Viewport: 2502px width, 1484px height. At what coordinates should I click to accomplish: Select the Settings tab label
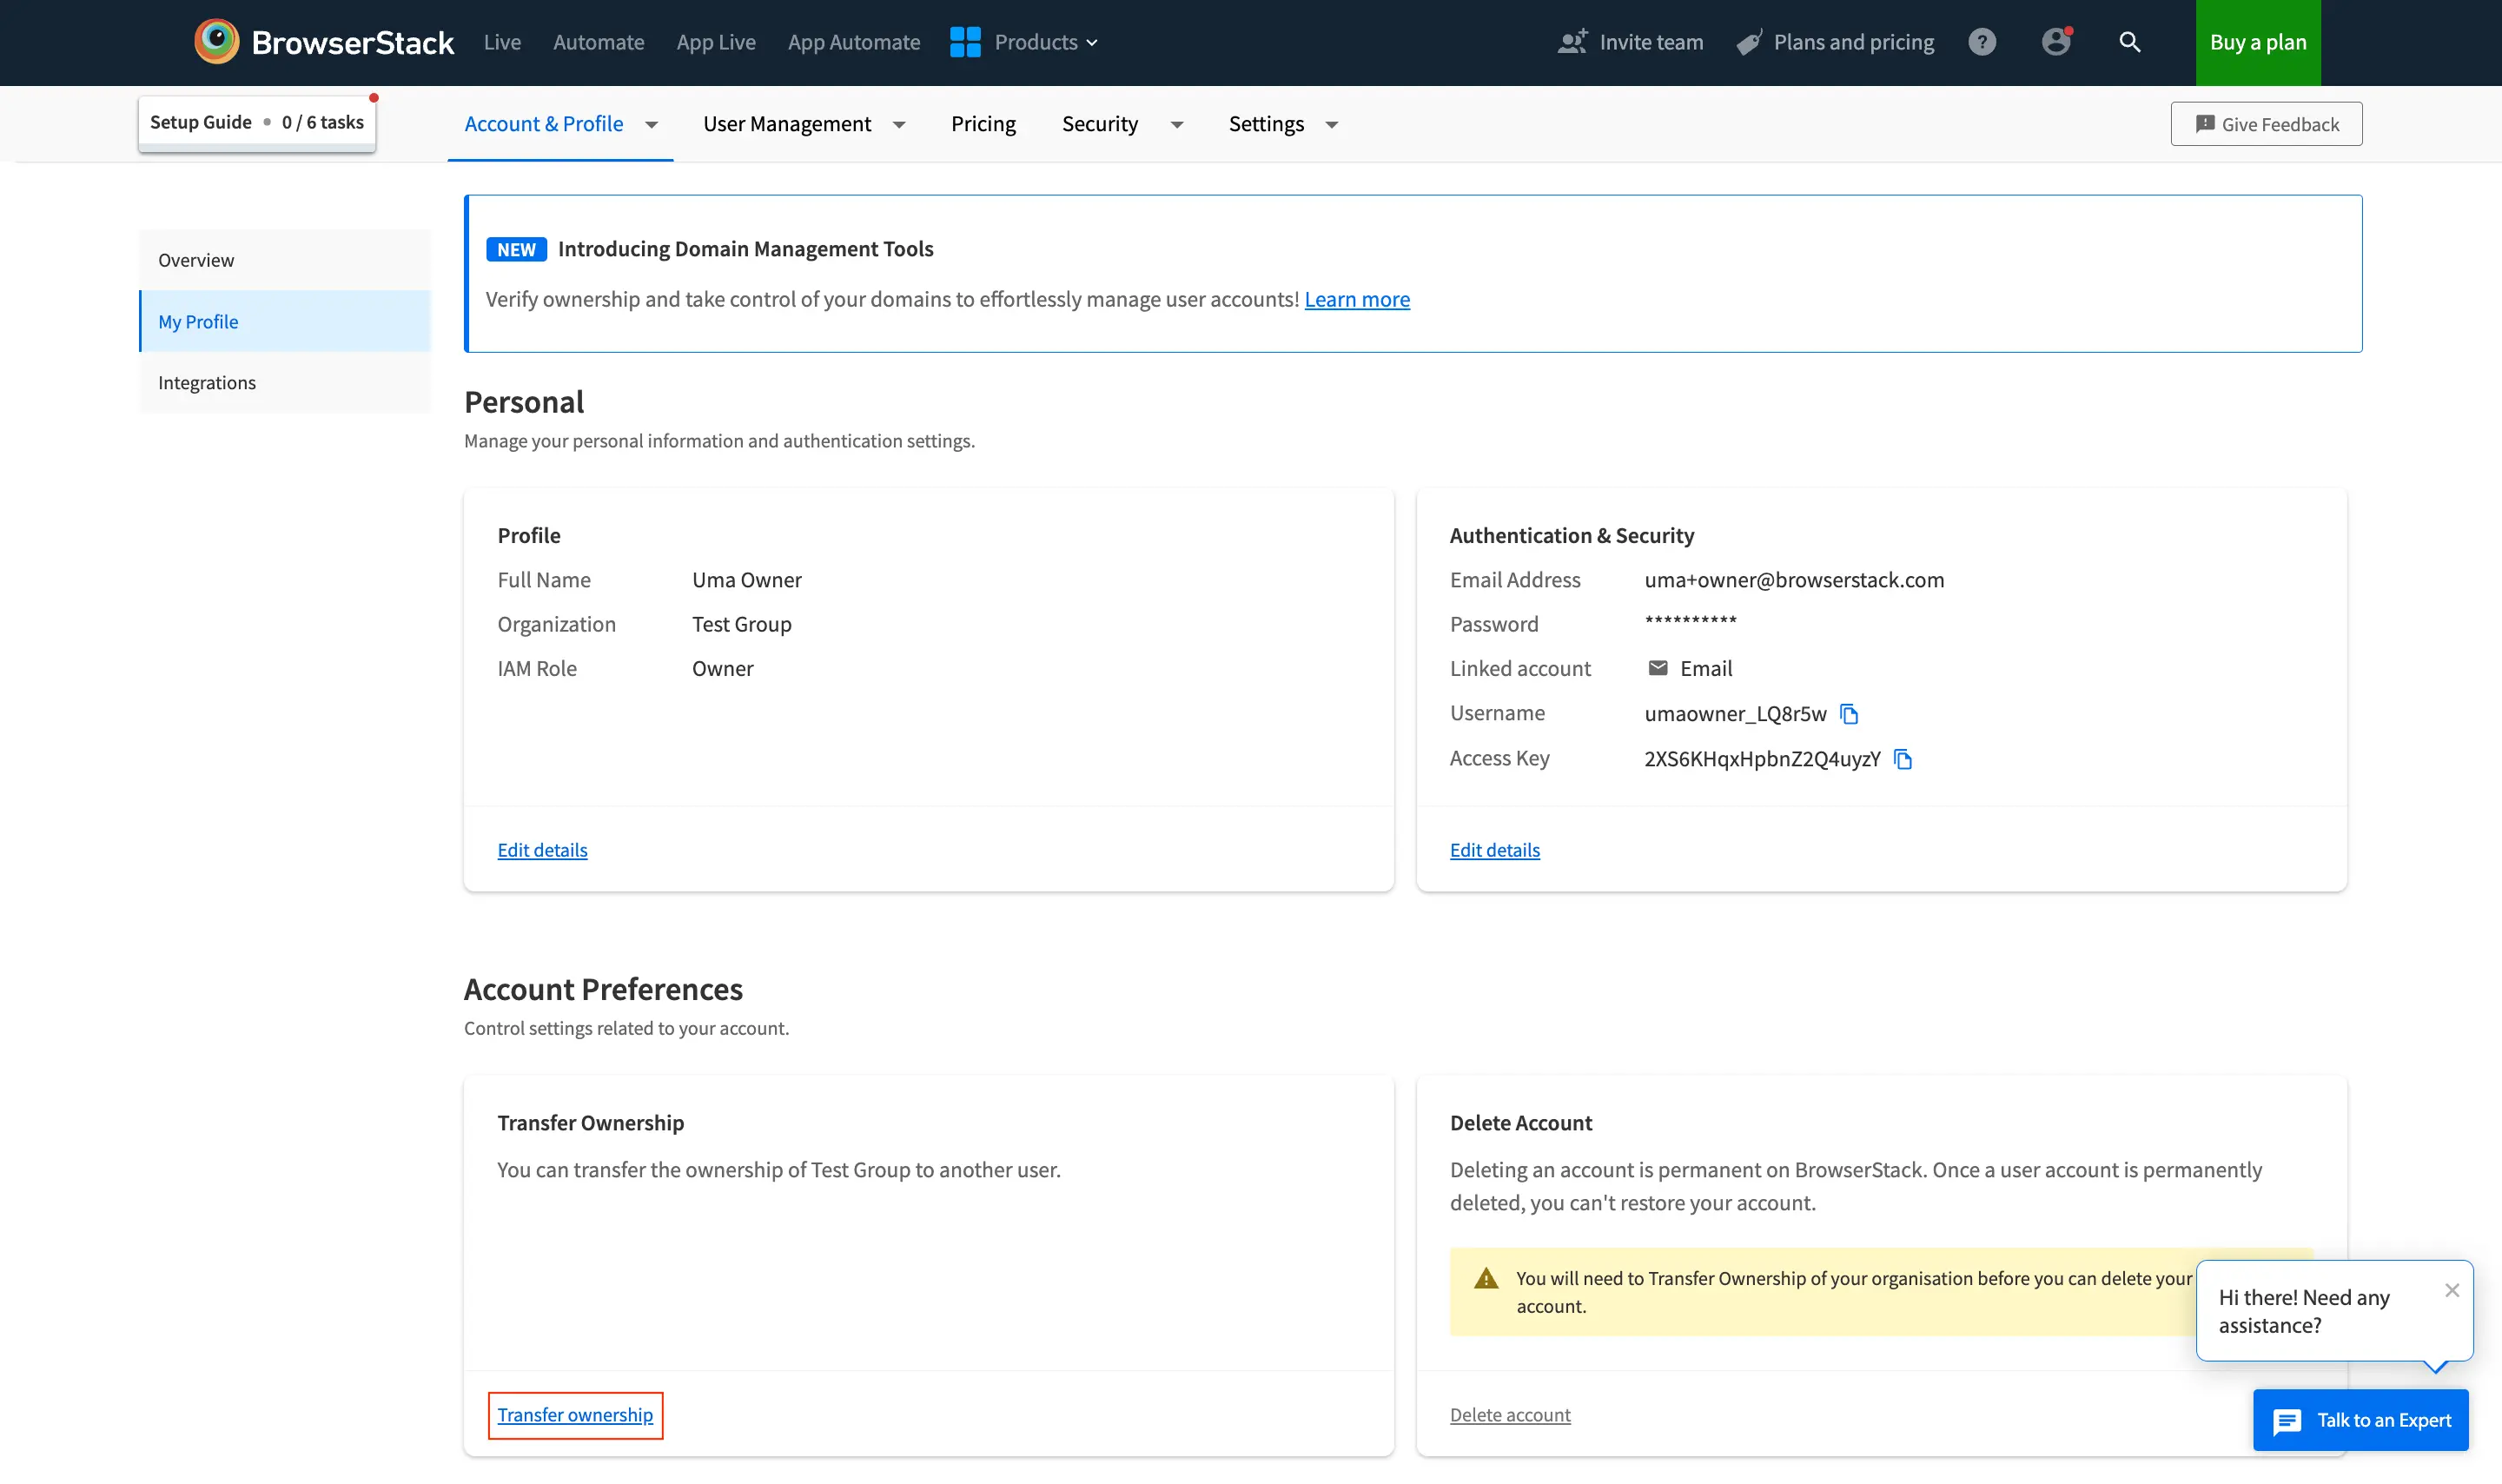[1267, 124]
